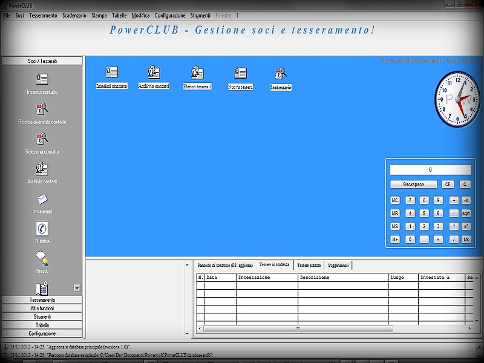The height and width of the screenshot is (363, 484).
Task: Click the Data column header
Action: (x=220, y=278)
